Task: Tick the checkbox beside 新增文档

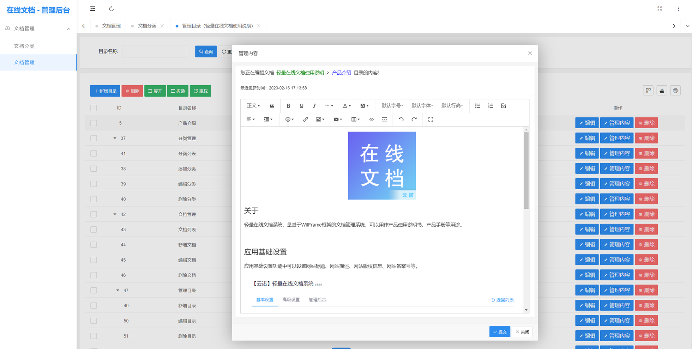Action: 94,245
